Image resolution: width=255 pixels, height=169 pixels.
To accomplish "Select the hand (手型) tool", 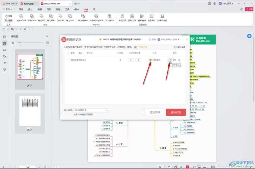I will (x=9, y=16).
